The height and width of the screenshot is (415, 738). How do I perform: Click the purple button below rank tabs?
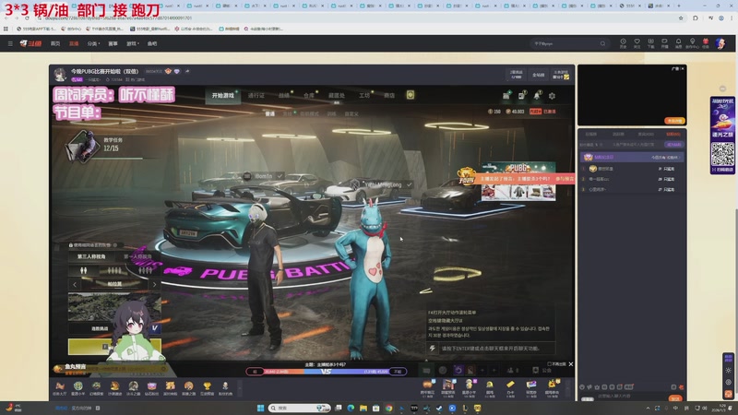pos(674,145)
